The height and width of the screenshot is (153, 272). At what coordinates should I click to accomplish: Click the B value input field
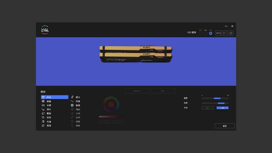(x=120, y=122)
